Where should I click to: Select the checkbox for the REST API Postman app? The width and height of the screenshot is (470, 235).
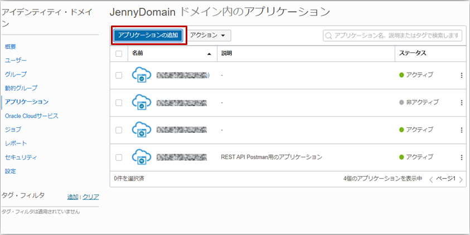tap(119, 157)
